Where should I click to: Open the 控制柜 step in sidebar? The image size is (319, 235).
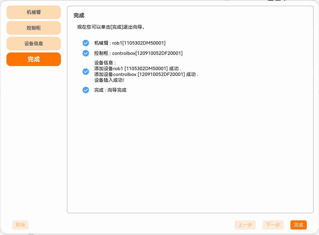34,28
